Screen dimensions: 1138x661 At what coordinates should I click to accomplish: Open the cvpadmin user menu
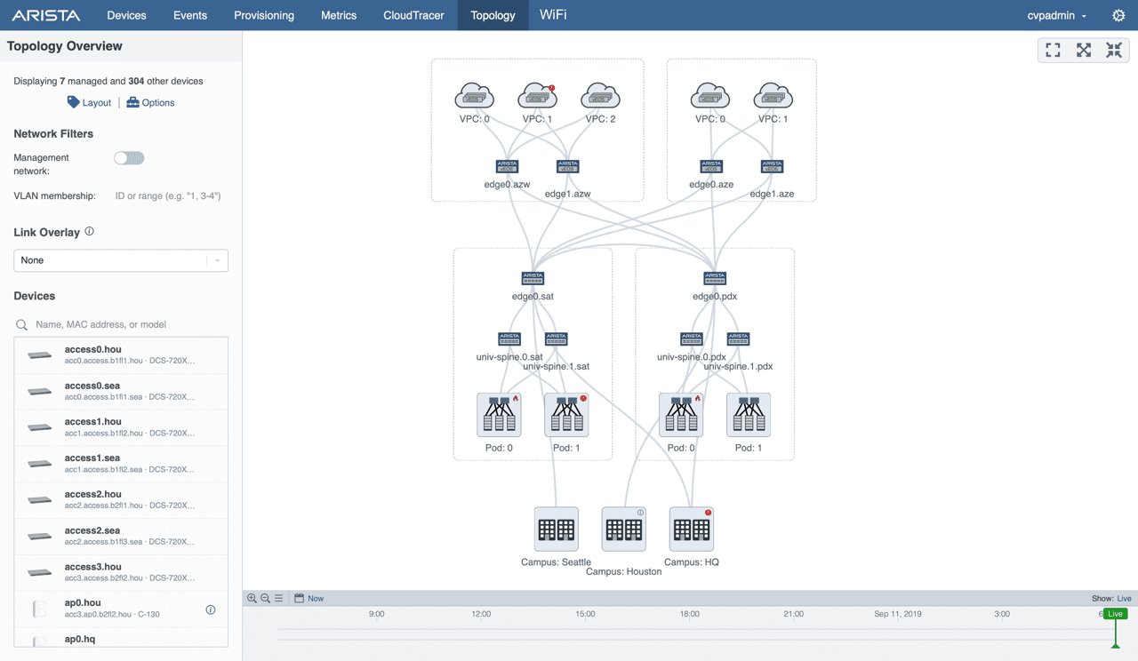tap(1054, 15)
